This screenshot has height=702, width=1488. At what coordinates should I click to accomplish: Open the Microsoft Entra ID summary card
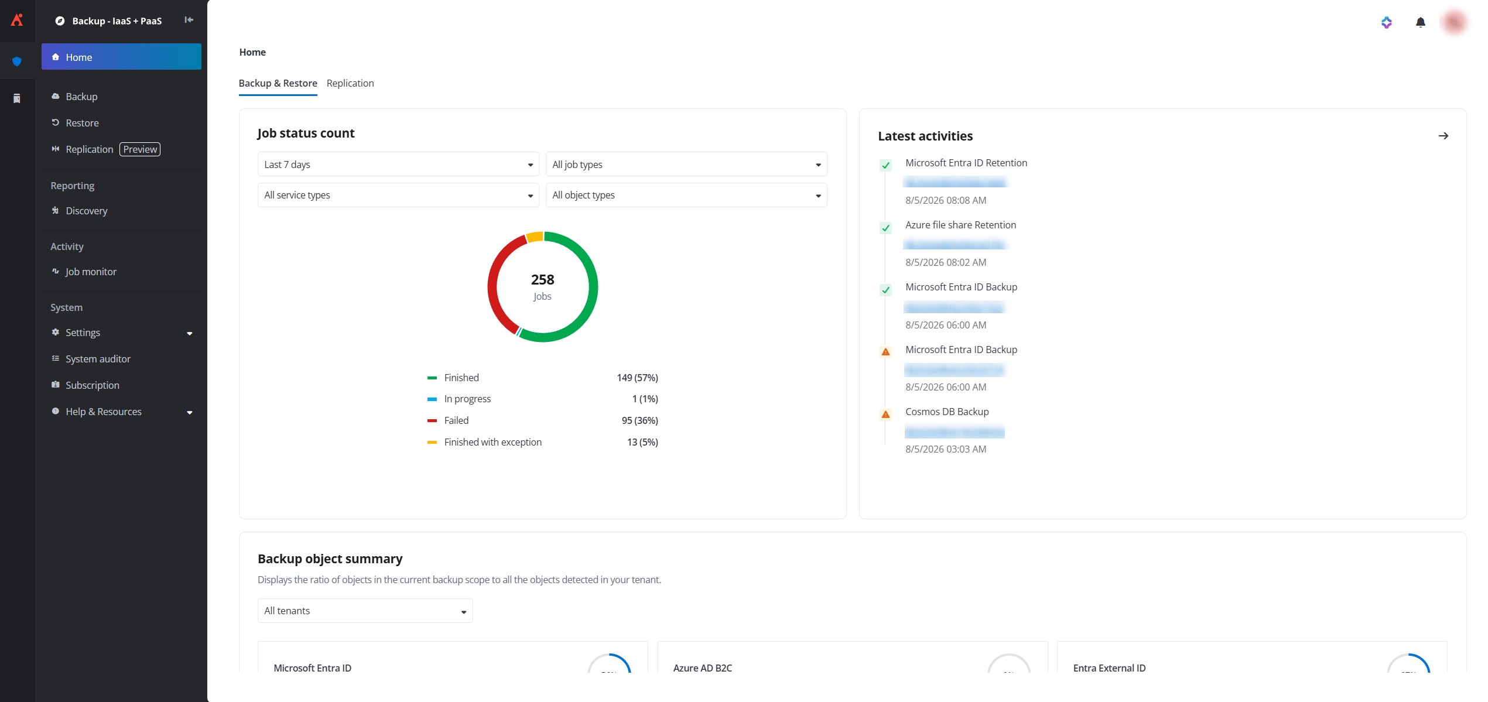pos(453,657)
